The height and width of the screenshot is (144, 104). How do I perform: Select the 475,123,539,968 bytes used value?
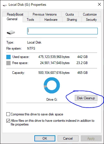54,57
